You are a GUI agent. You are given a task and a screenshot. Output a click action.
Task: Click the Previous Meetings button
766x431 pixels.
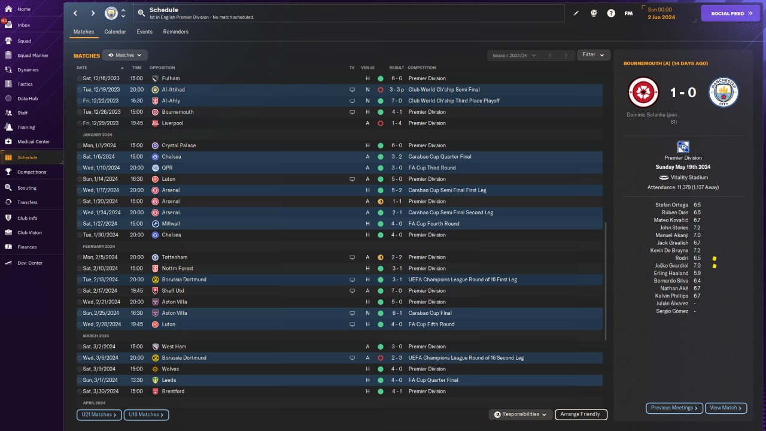(x=674, y=408)
